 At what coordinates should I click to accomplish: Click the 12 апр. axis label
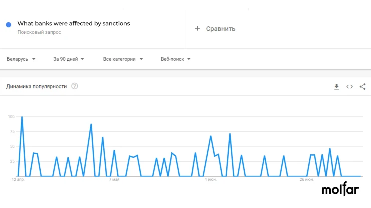click(x=18, y=179)
